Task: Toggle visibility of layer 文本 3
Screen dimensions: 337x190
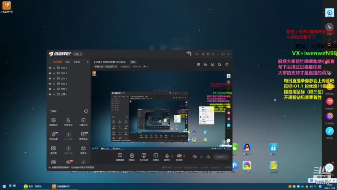Action: (50, 79)
